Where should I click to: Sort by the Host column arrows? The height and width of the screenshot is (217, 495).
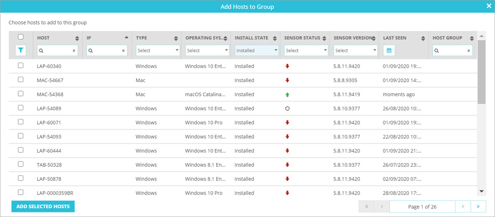coord(77,38)
